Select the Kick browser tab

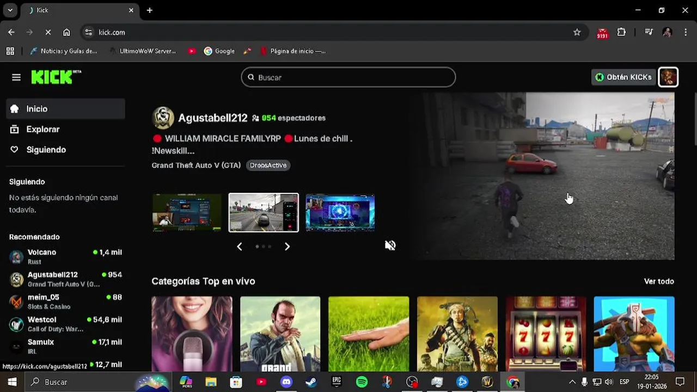[x=81, y=10]
